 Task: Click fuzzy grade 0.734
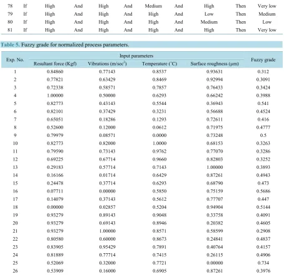[263, 263]
